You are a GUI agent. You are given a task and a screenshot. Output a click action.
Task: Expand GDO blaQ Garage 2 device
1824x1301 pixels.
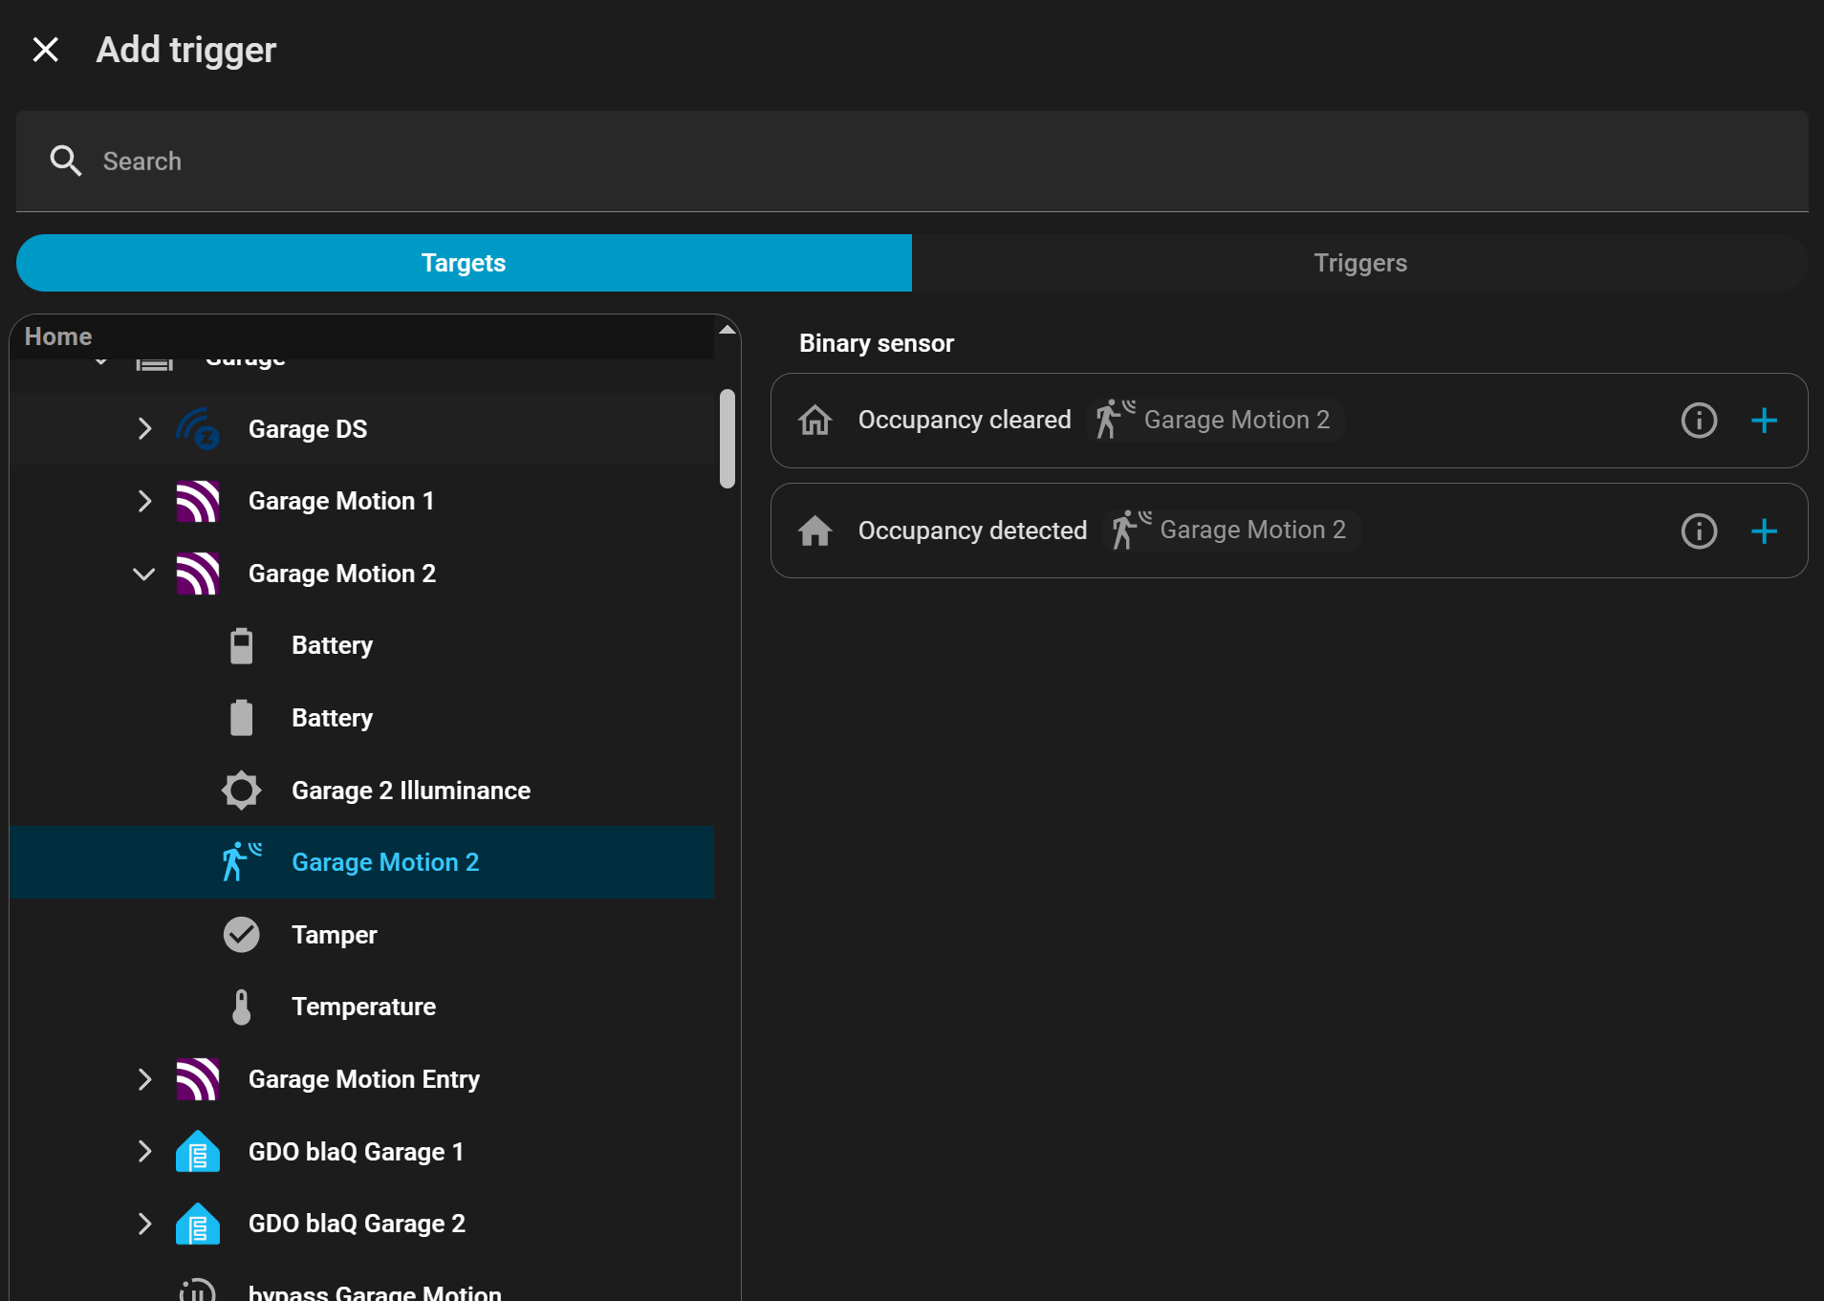[144, 1224]
